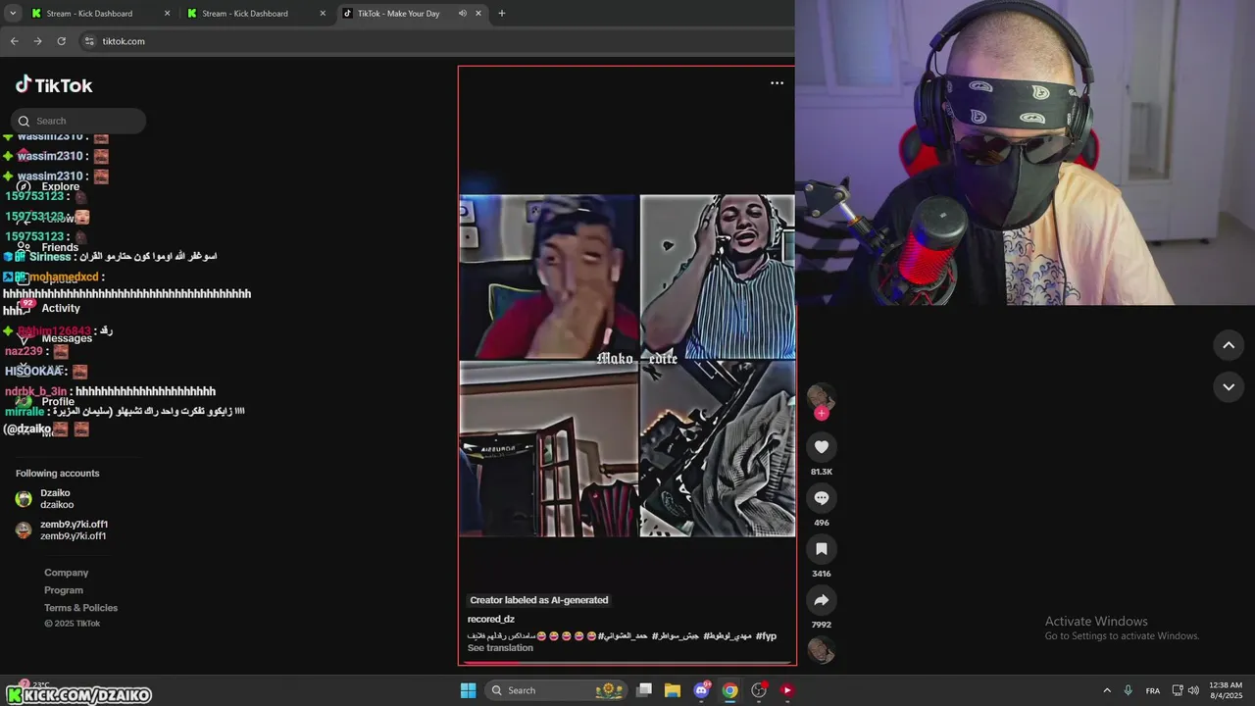The image size is (1255, 706).
Task: Open the #fyp hashtag in caption
Action: pos(766,635)
